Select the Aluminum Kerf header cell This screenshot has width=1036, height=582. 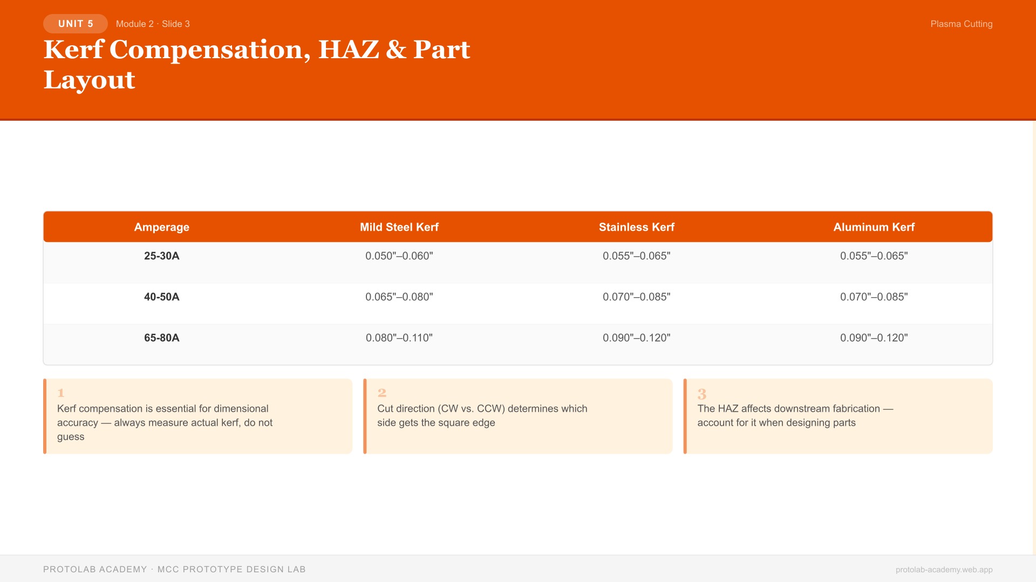click(x=874, y=227)
